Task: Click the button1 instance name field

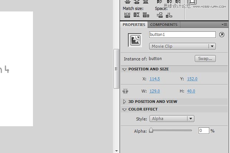Action: (x=182, y=34)
